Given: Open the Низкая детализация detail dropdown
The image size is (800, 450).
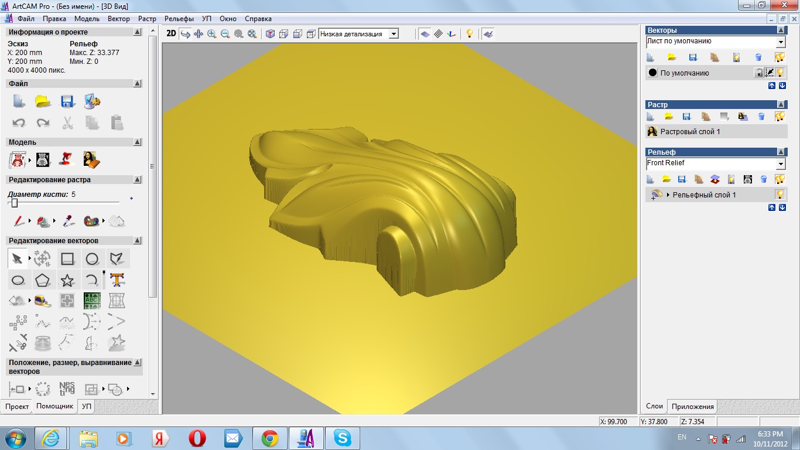Looking at the screenshot, I should [394, 34].
